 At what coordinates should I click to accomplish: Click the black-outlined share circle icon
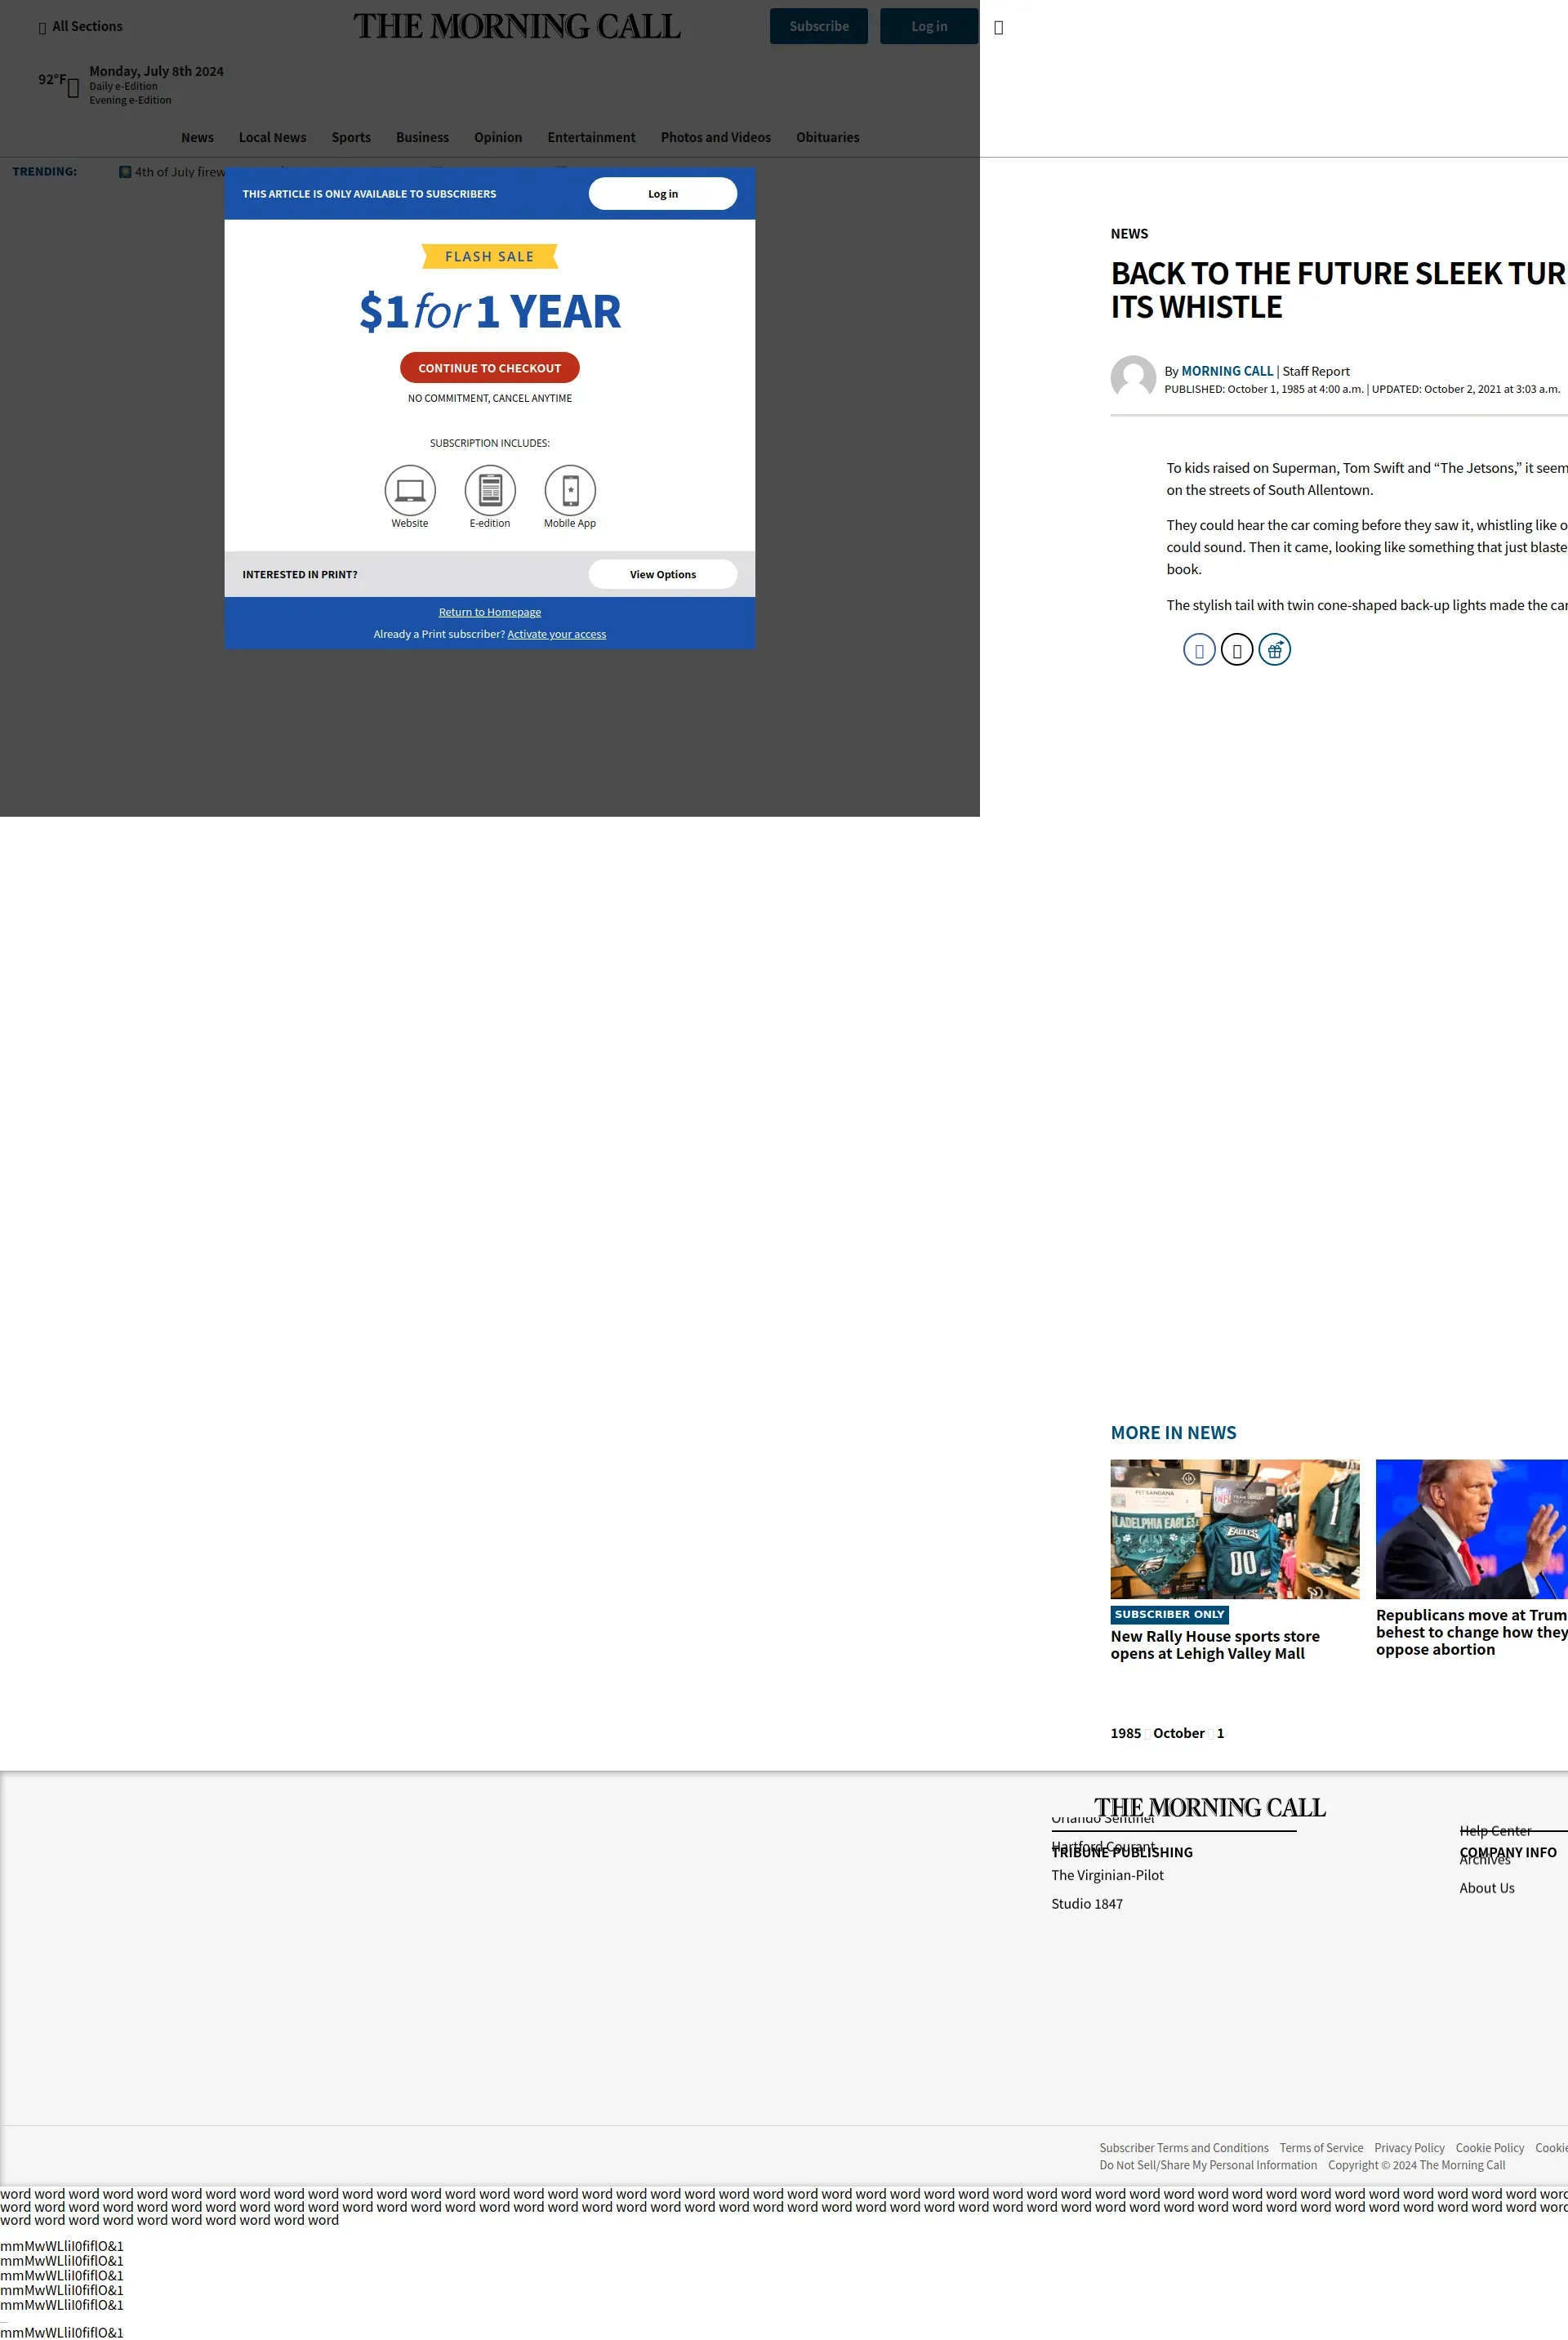coord(1237,650)
